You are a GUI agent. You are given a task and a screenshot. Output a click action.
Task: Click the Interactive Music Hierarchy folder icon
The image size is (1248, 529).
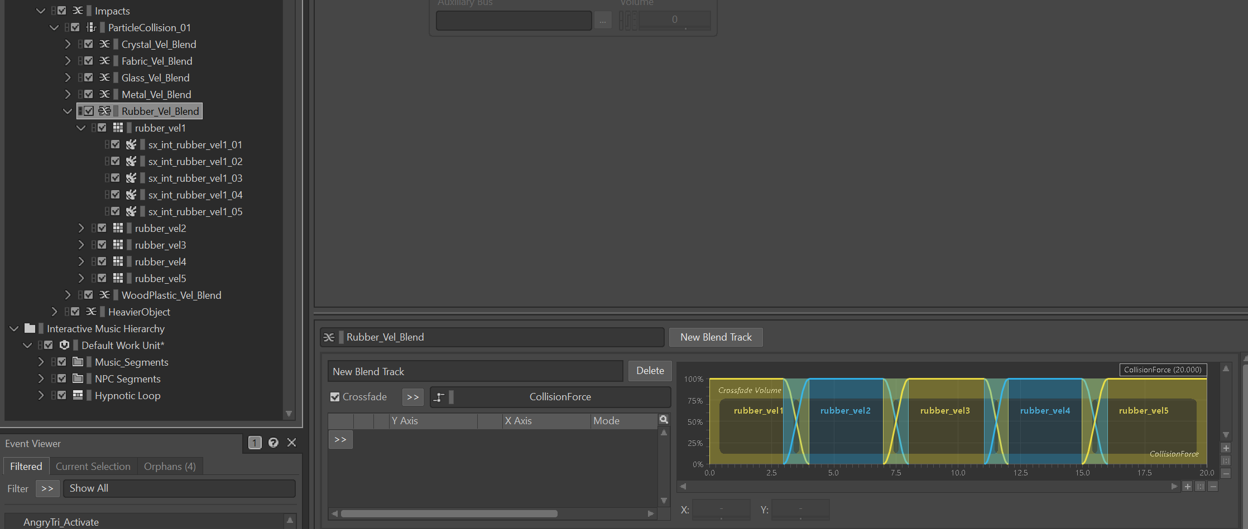click(x=30, y=328)
